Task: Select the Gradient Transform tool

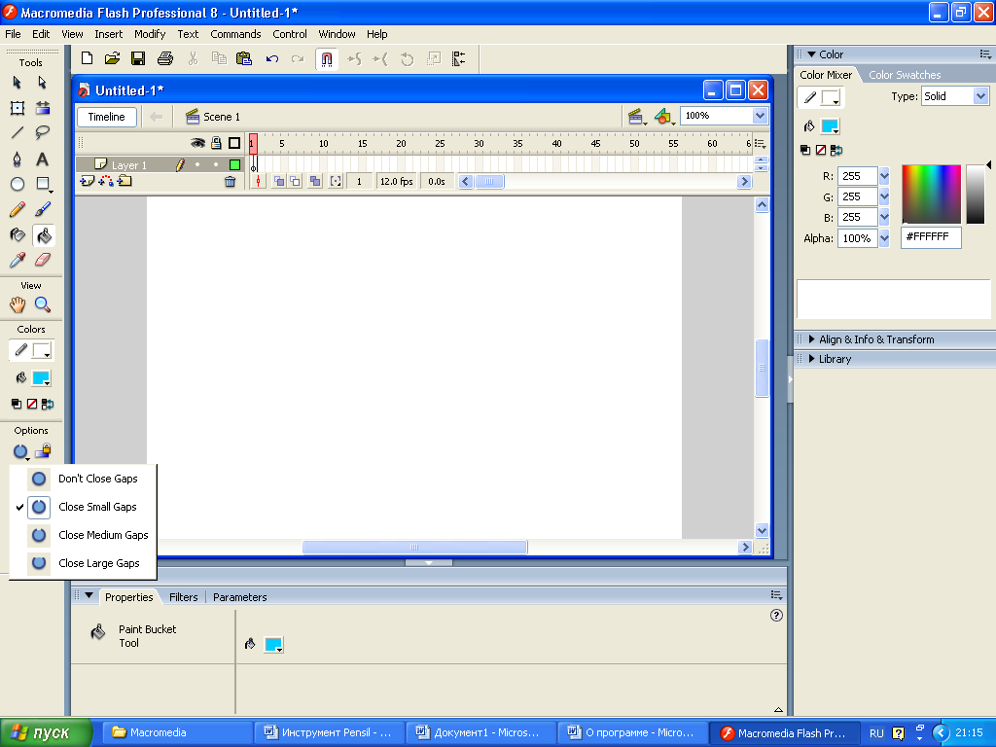Action: [43, 108]
